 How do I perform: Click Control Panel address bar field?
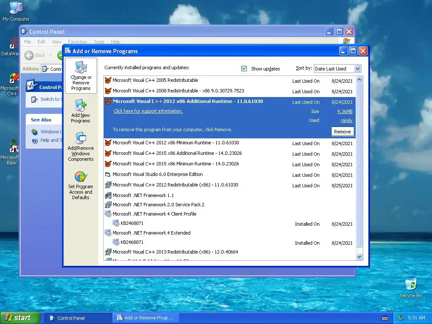pyautogui.click(x=52, y=69)
